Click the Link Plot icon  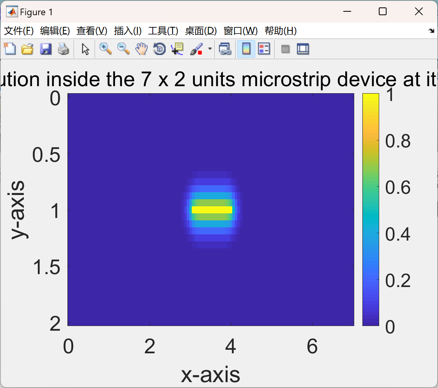225,49
